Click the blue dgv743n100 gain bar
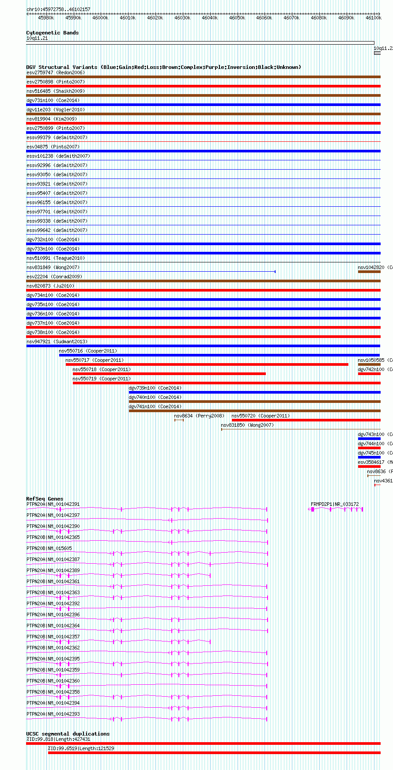The height and width of the screenshot is (770, 393). click(369, 439)
